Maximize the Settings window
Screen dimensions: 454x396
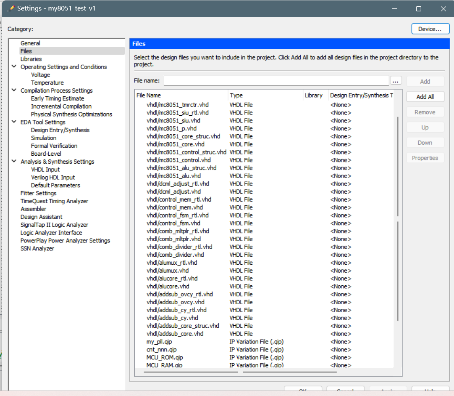(419, 9)
